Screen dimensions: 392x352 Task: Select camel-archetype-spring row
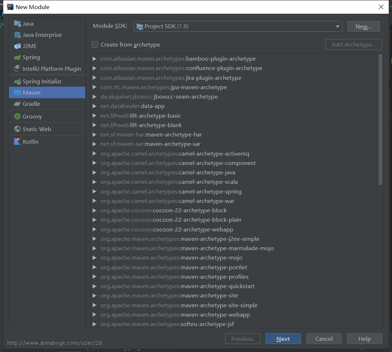coord(234,191)
